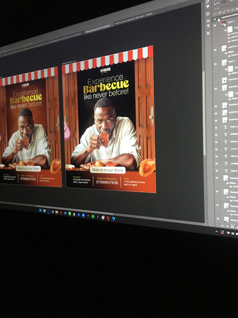Click the lock position move icon
Screen dimensions: 238x318
(228, 11)
